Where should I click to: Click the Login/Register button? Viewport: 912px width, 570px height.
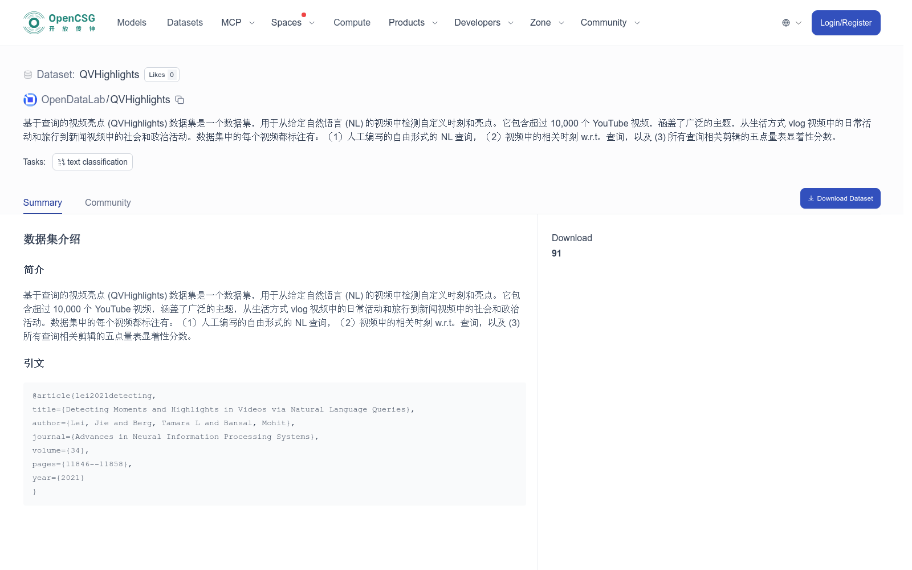coord(846,23)
